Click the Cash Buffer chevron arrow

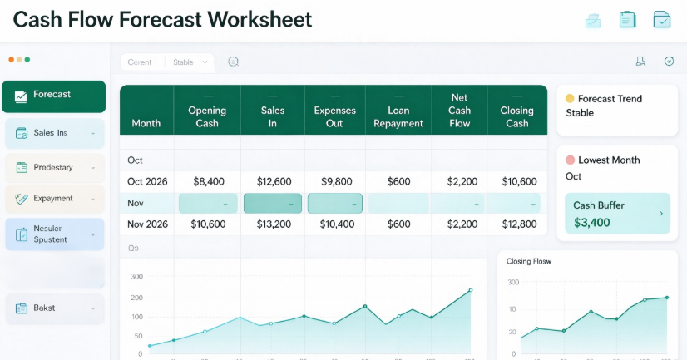(661, 214)
